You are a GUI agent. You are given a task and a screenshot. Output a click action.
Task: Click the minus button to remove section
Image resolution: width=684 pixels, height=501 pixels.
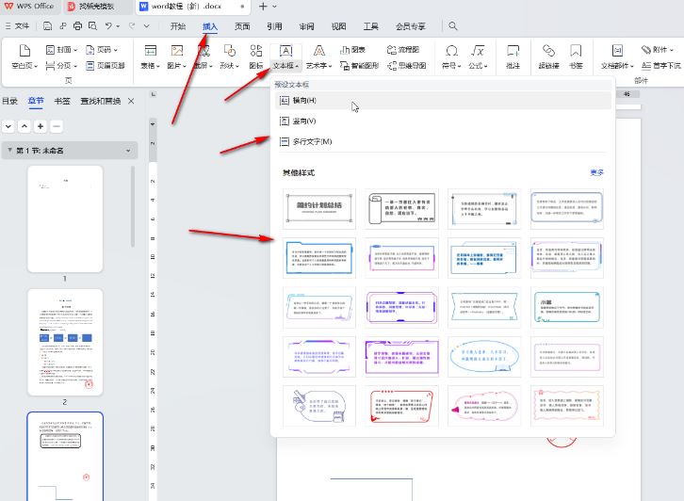tap(57, 126)
